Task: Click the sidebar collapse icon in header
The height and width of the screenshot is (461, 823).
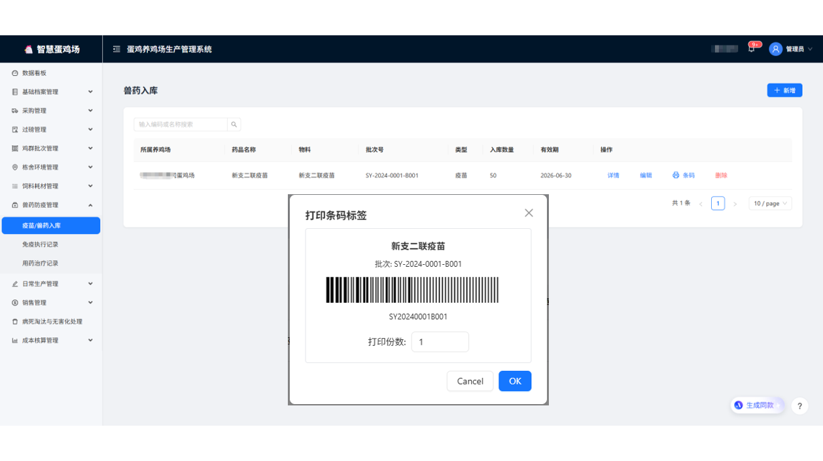Action: pyautogui.click(x=116, y=49)
